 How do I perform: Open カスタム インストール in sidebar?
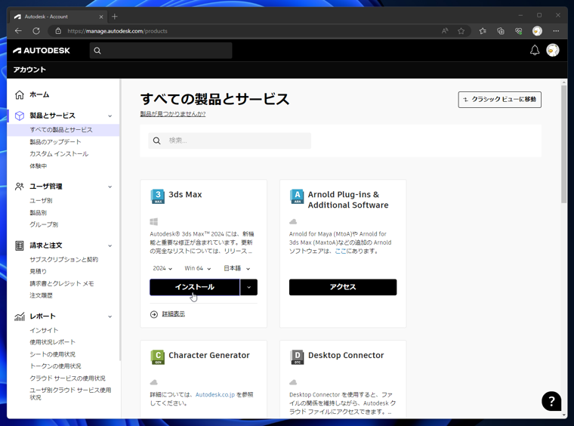click(x=59, y=154)
